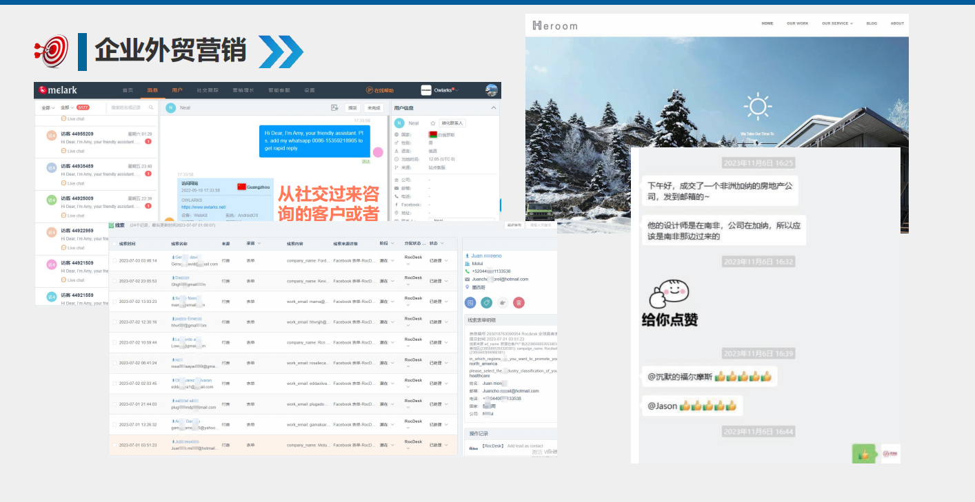Open the 在线帮助 online help icon
975x502 pixels.
pyautogui.click(x=370, y=90)
